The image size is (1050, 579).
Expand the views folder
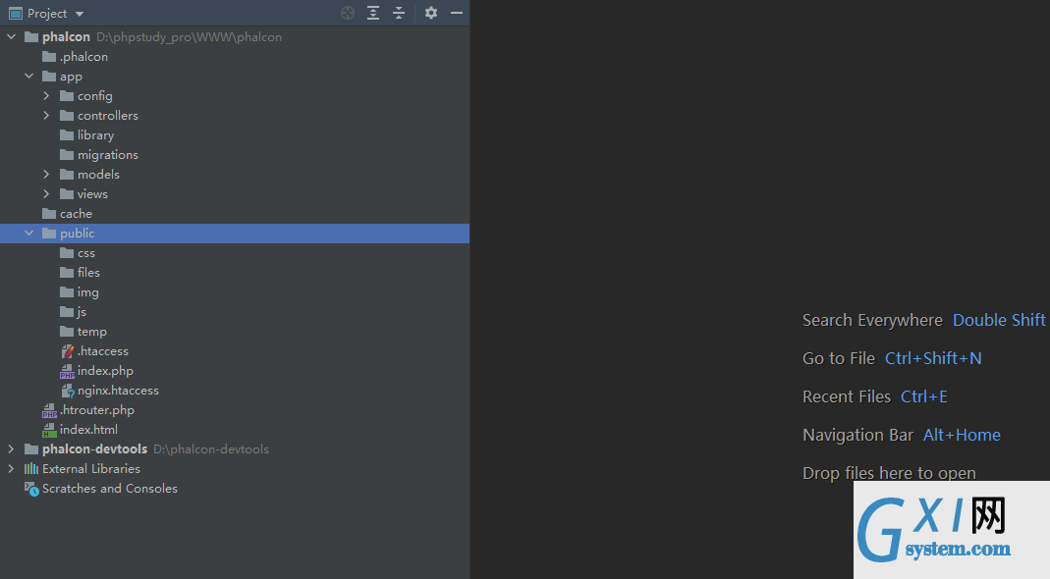[46, 194]
